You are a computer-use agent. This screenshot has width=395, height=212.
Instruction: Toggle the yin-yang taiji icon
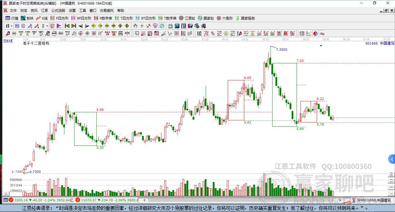click(x=316, y=34)
